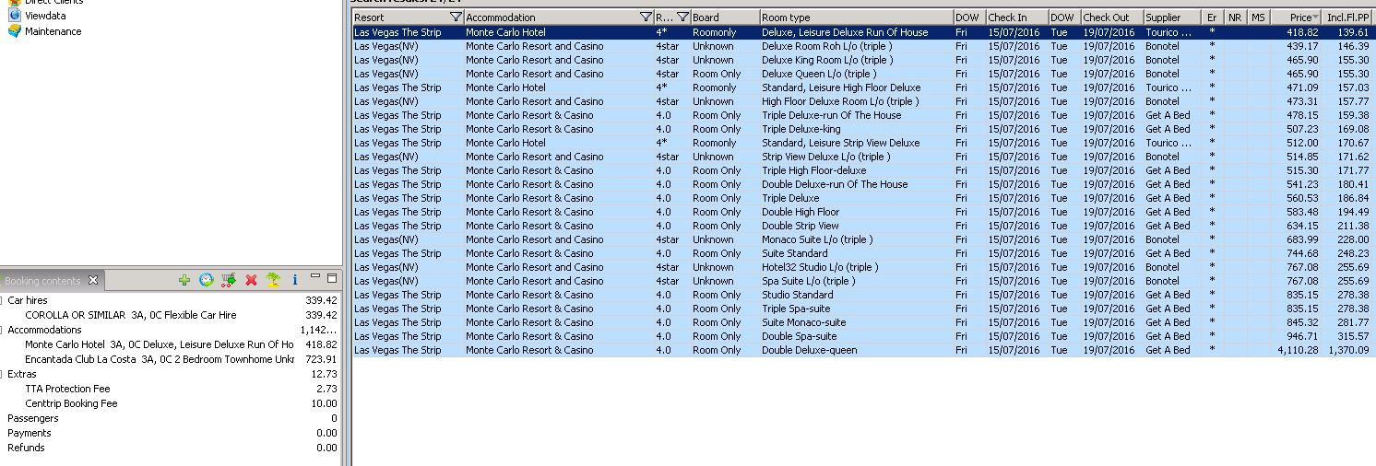1376x466 pixels.
Task: Click the Er column header
Action: 1213,17
